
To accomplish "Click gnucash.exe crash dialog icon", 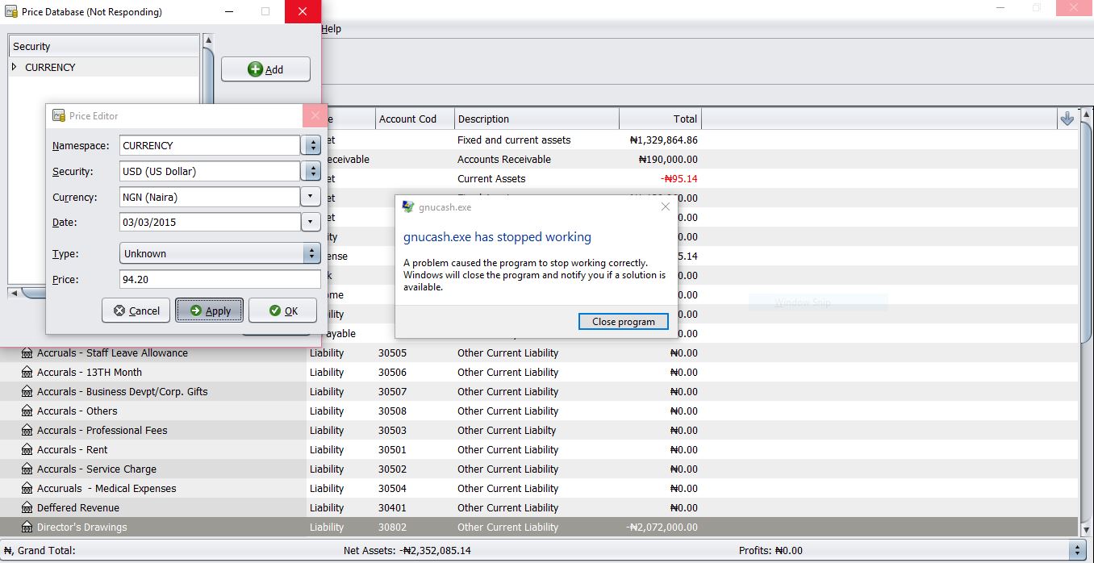I will point(408,207).
